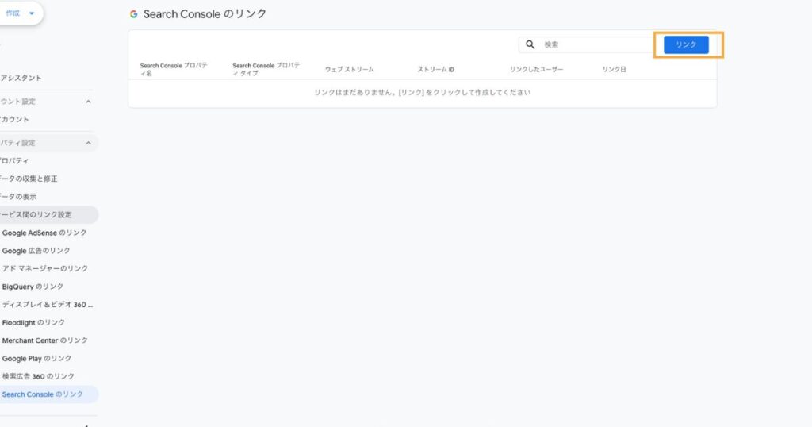This screenshot has height=427, width=812.
Task: Open アカウント in sidebar
Action: pos(14,119)
